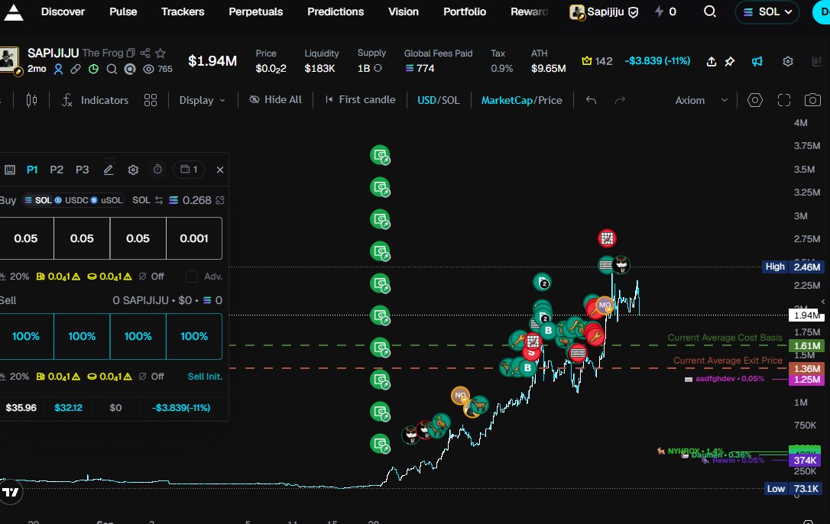Click the eye viewers count 765
Viewport: 830px width, 524px height.
pos(158,69)
